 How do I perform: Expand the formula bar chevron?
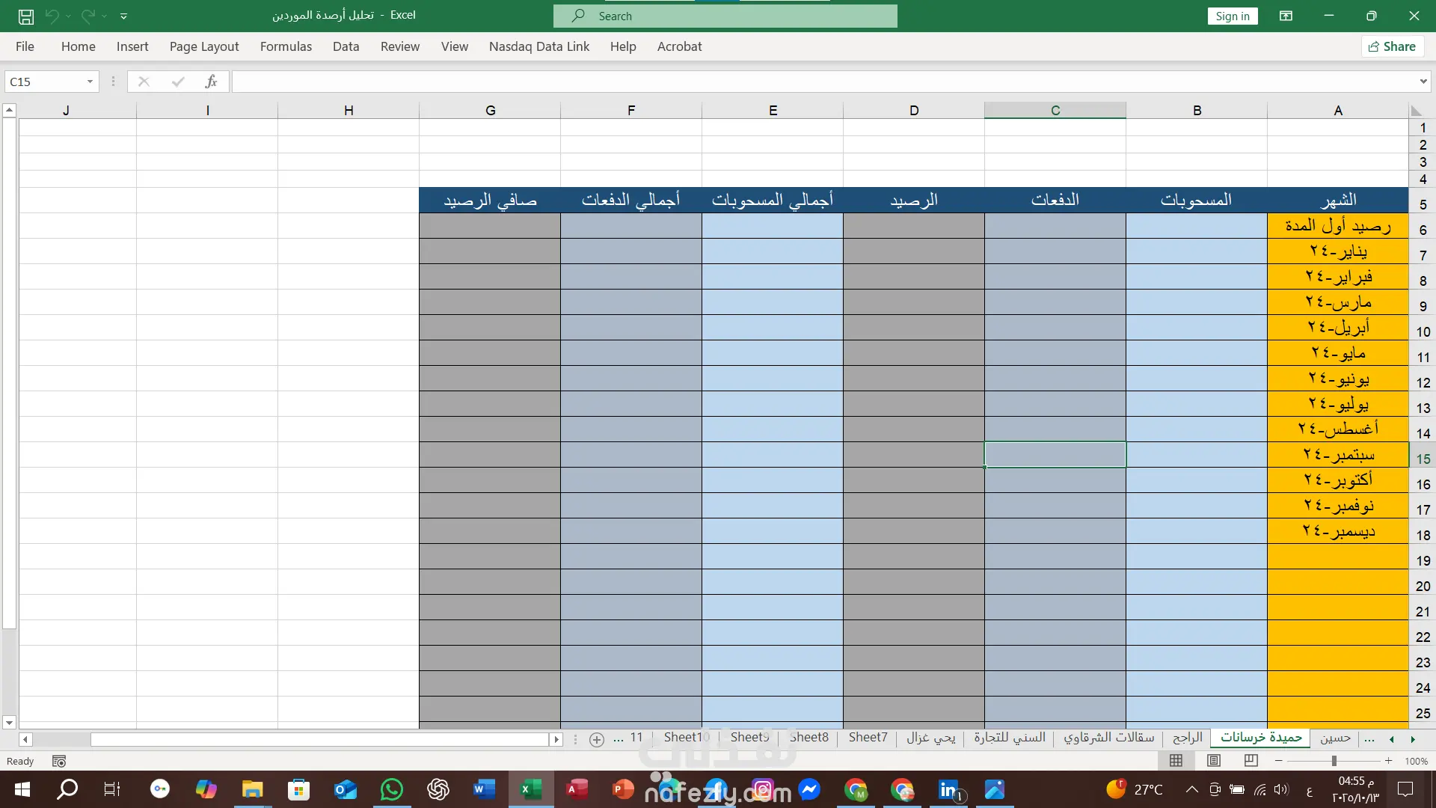1423,82
